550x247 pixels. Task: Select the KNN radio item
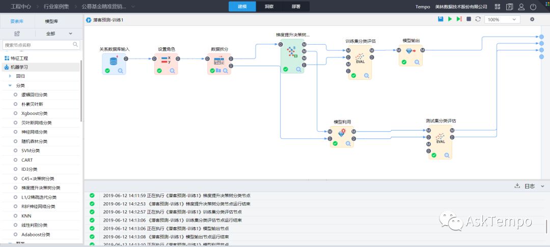tap(22, 216)
